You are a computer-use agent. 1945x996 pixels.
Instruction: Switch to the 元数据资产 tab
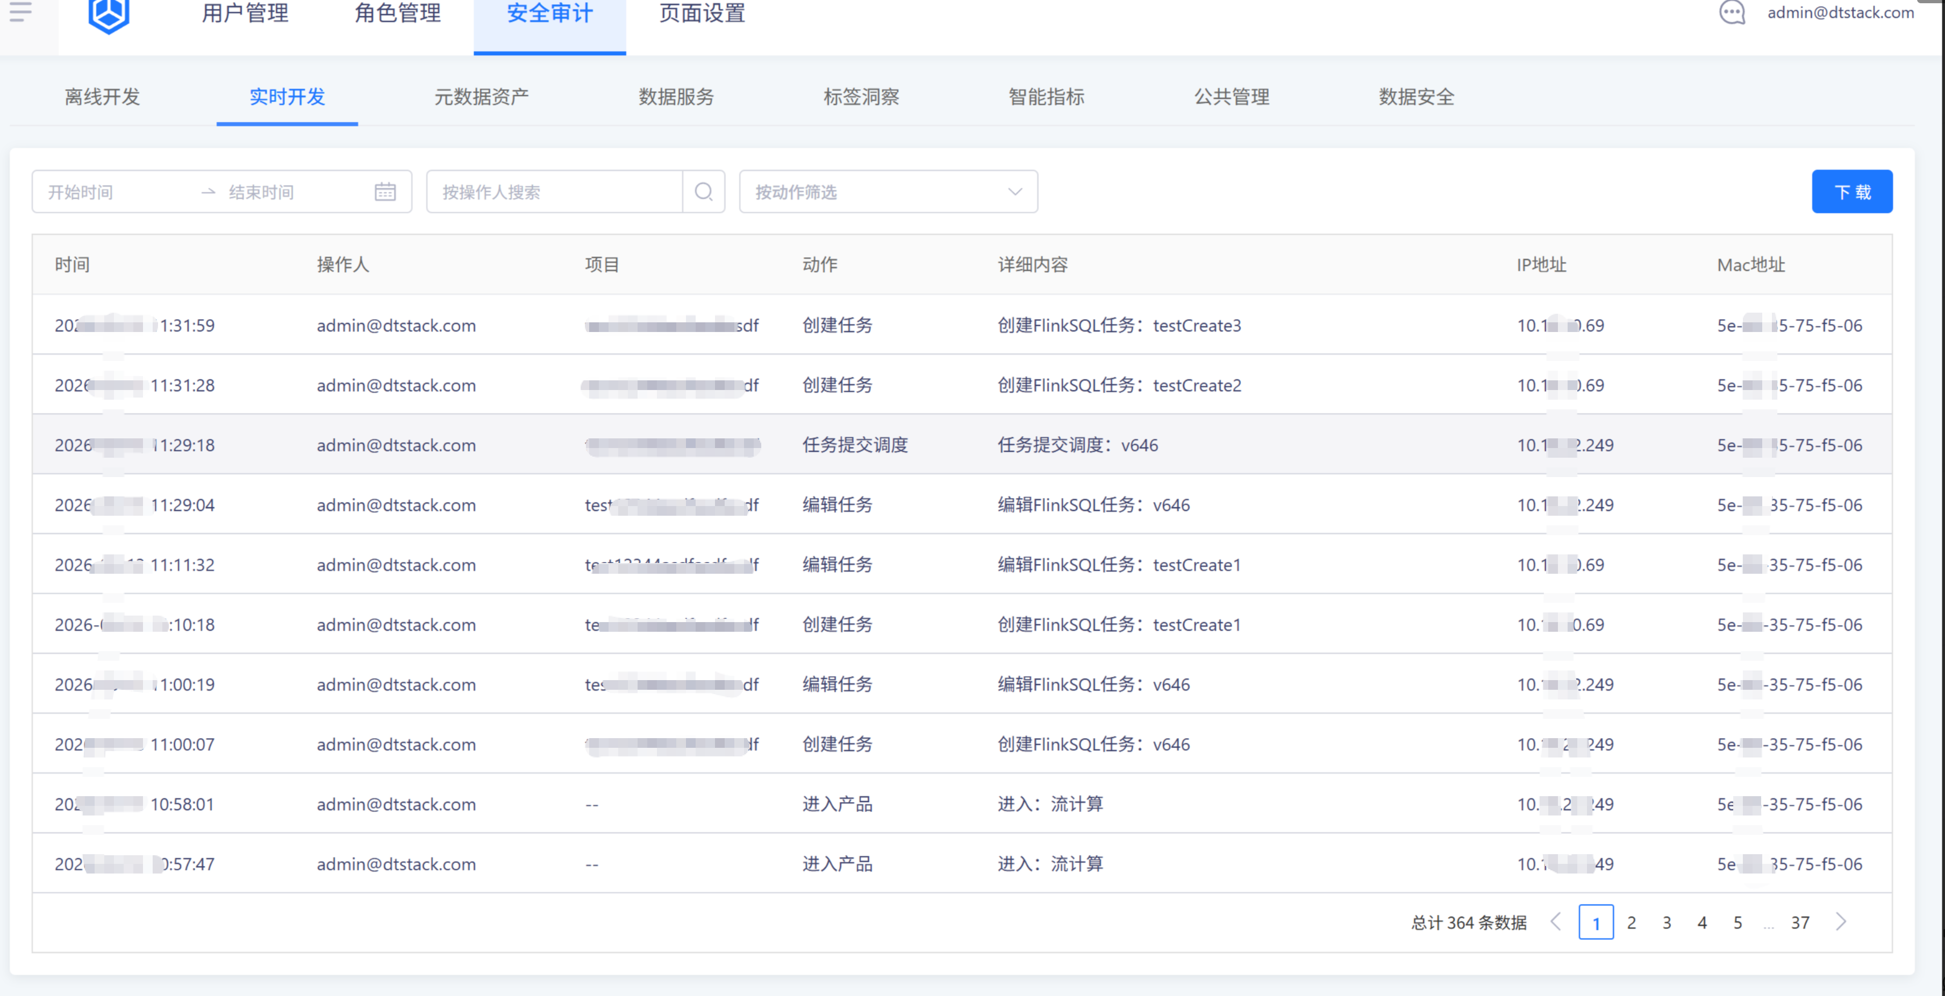click(x=481, y=97)
